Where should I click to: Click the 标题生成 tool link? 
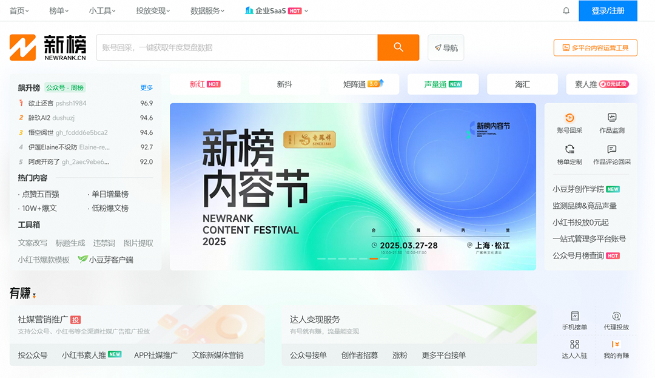pos(70,243)
